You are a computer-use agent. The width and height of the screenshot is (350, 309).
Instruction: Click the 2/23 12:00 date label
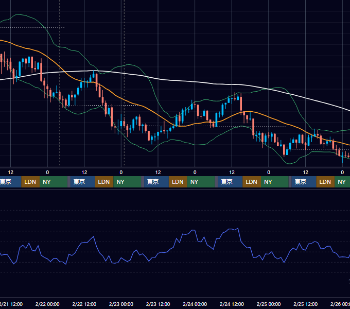(158, 304)
